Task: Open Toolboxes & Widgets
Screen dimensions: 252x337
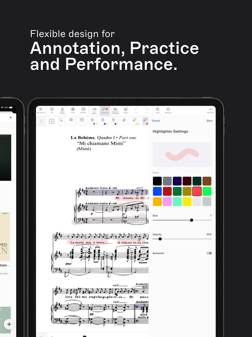Action: [115, 111]
